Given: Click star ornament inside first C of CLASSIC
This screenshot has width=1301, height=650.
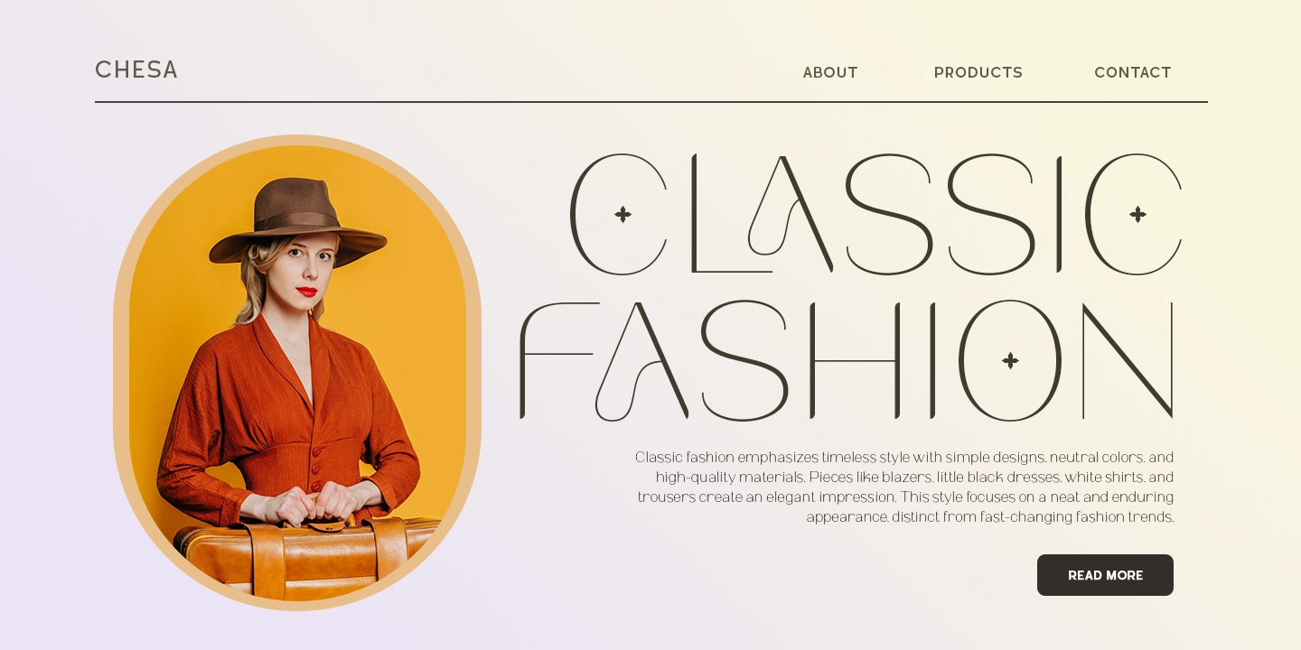Looking at the screenshot, I should (622, 214).
